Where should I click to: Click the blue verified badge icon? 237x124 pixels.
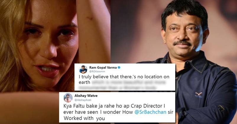click(x=119, y=67)
